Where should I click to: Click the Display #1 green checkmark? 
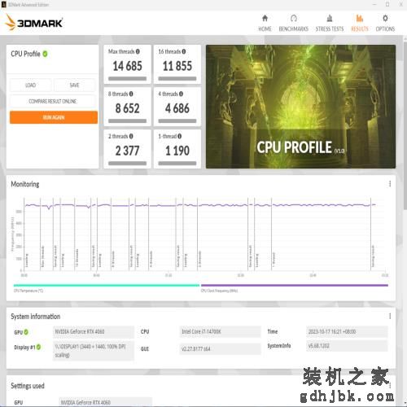38,347
